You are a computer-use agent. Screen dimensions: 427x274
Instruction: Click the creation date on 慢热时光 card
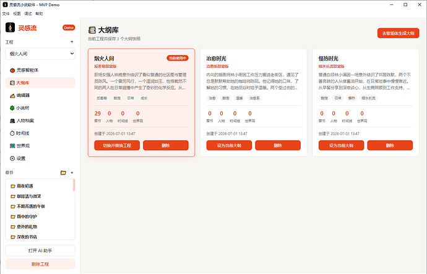tap(339, 133)
